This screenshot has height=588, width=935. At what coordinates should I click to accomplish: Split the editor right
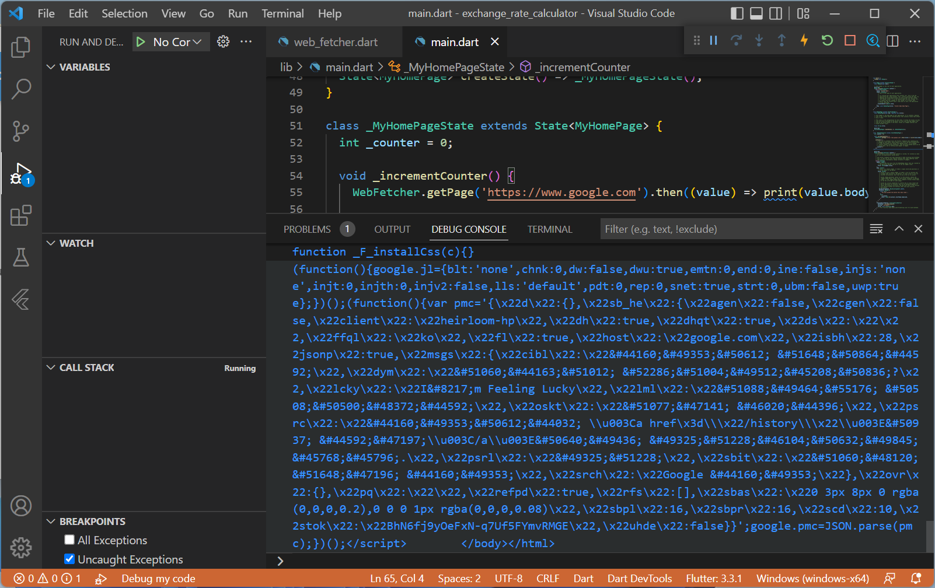892,41
